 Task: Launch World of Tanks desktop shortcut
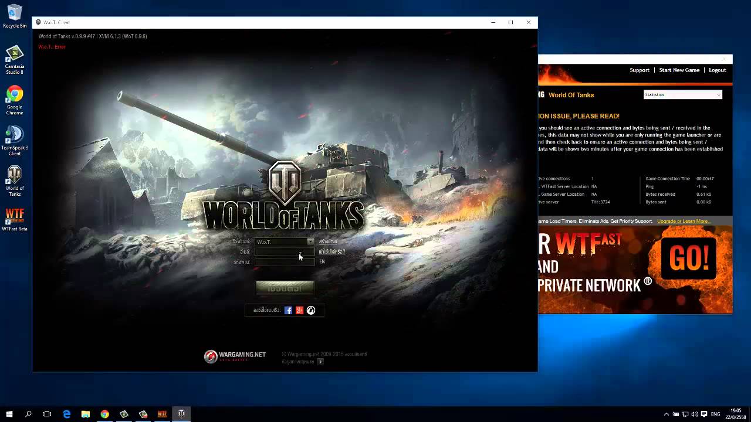point(15,181)
